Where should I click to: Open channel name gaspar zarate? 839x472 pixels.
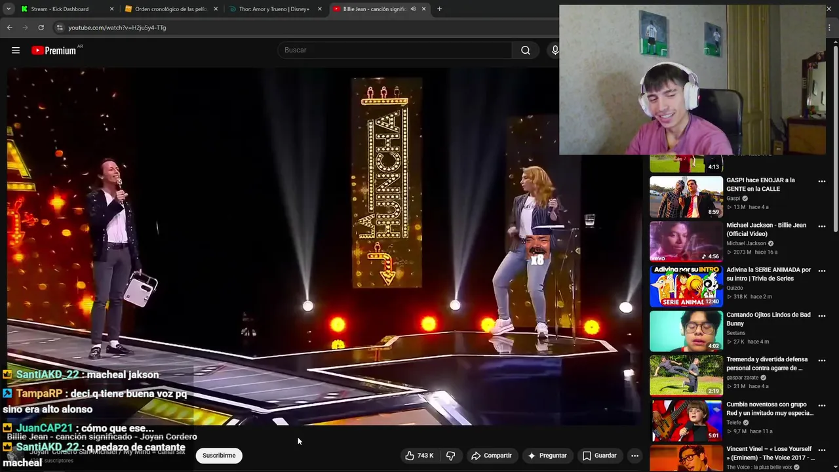(x=743, y=378)
